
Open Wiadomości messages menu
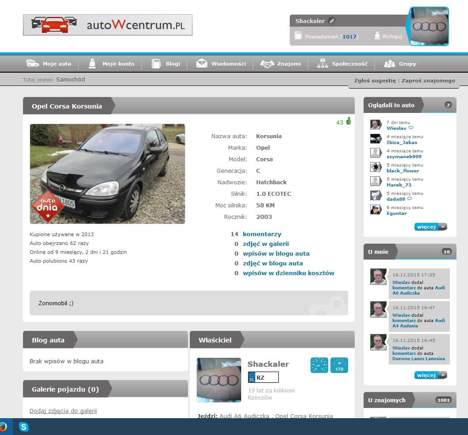[229, 64]
